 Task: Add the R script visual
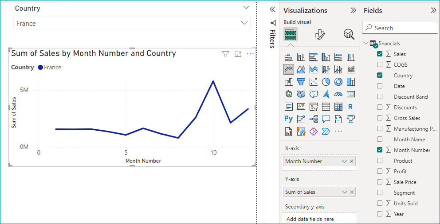tap(351, 107)
